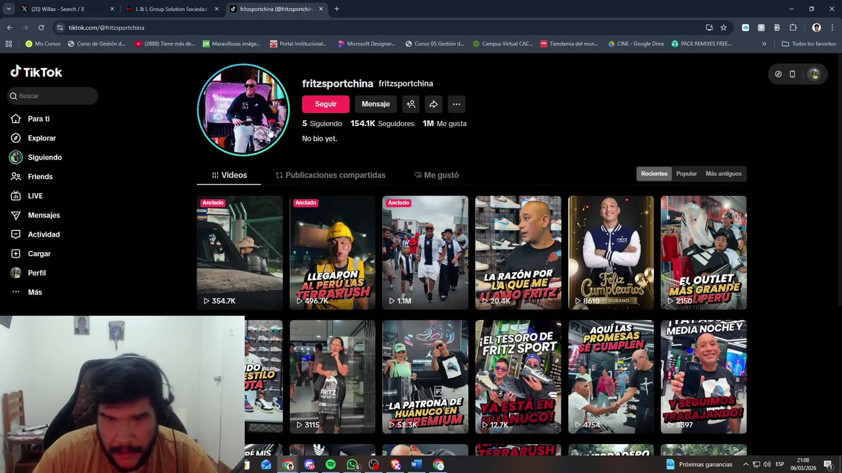Play the pinned video with 354.7K views
Viewport: 842px width, 473px height.
(240, 252)
